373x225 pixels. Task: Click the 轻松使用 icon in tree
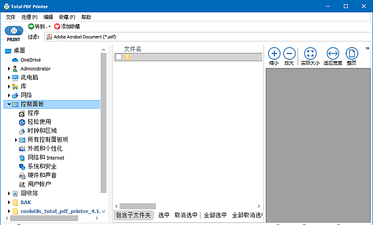coord(22,122)
